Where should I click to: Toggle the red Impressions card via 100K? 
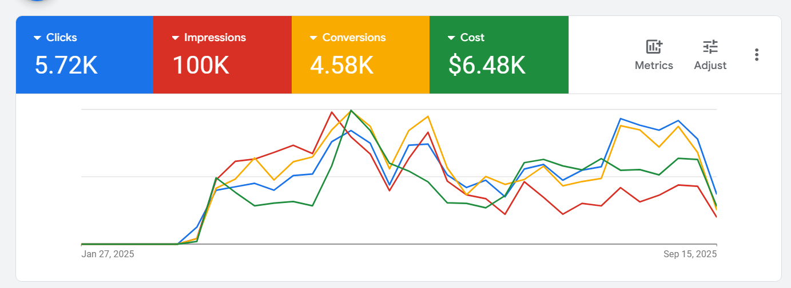(201, 65)
